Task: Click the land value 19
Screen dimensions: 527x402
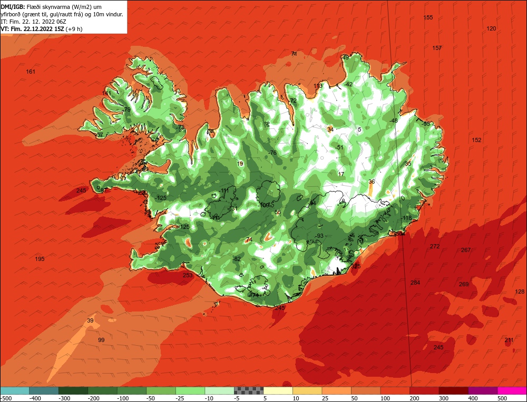Action: coord(240,164)
